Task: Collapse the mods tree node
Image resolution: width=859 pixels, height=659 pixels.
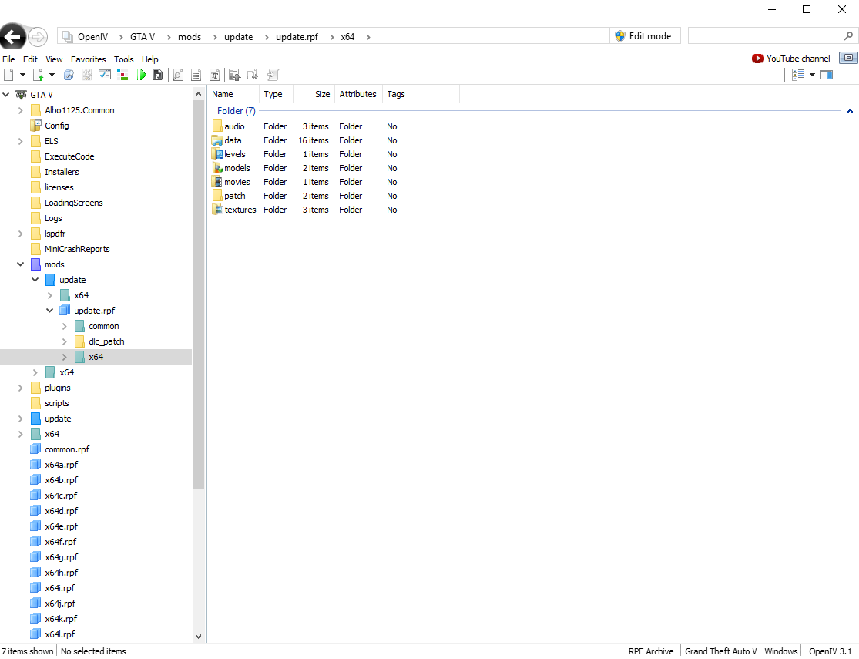Action: 21,264
